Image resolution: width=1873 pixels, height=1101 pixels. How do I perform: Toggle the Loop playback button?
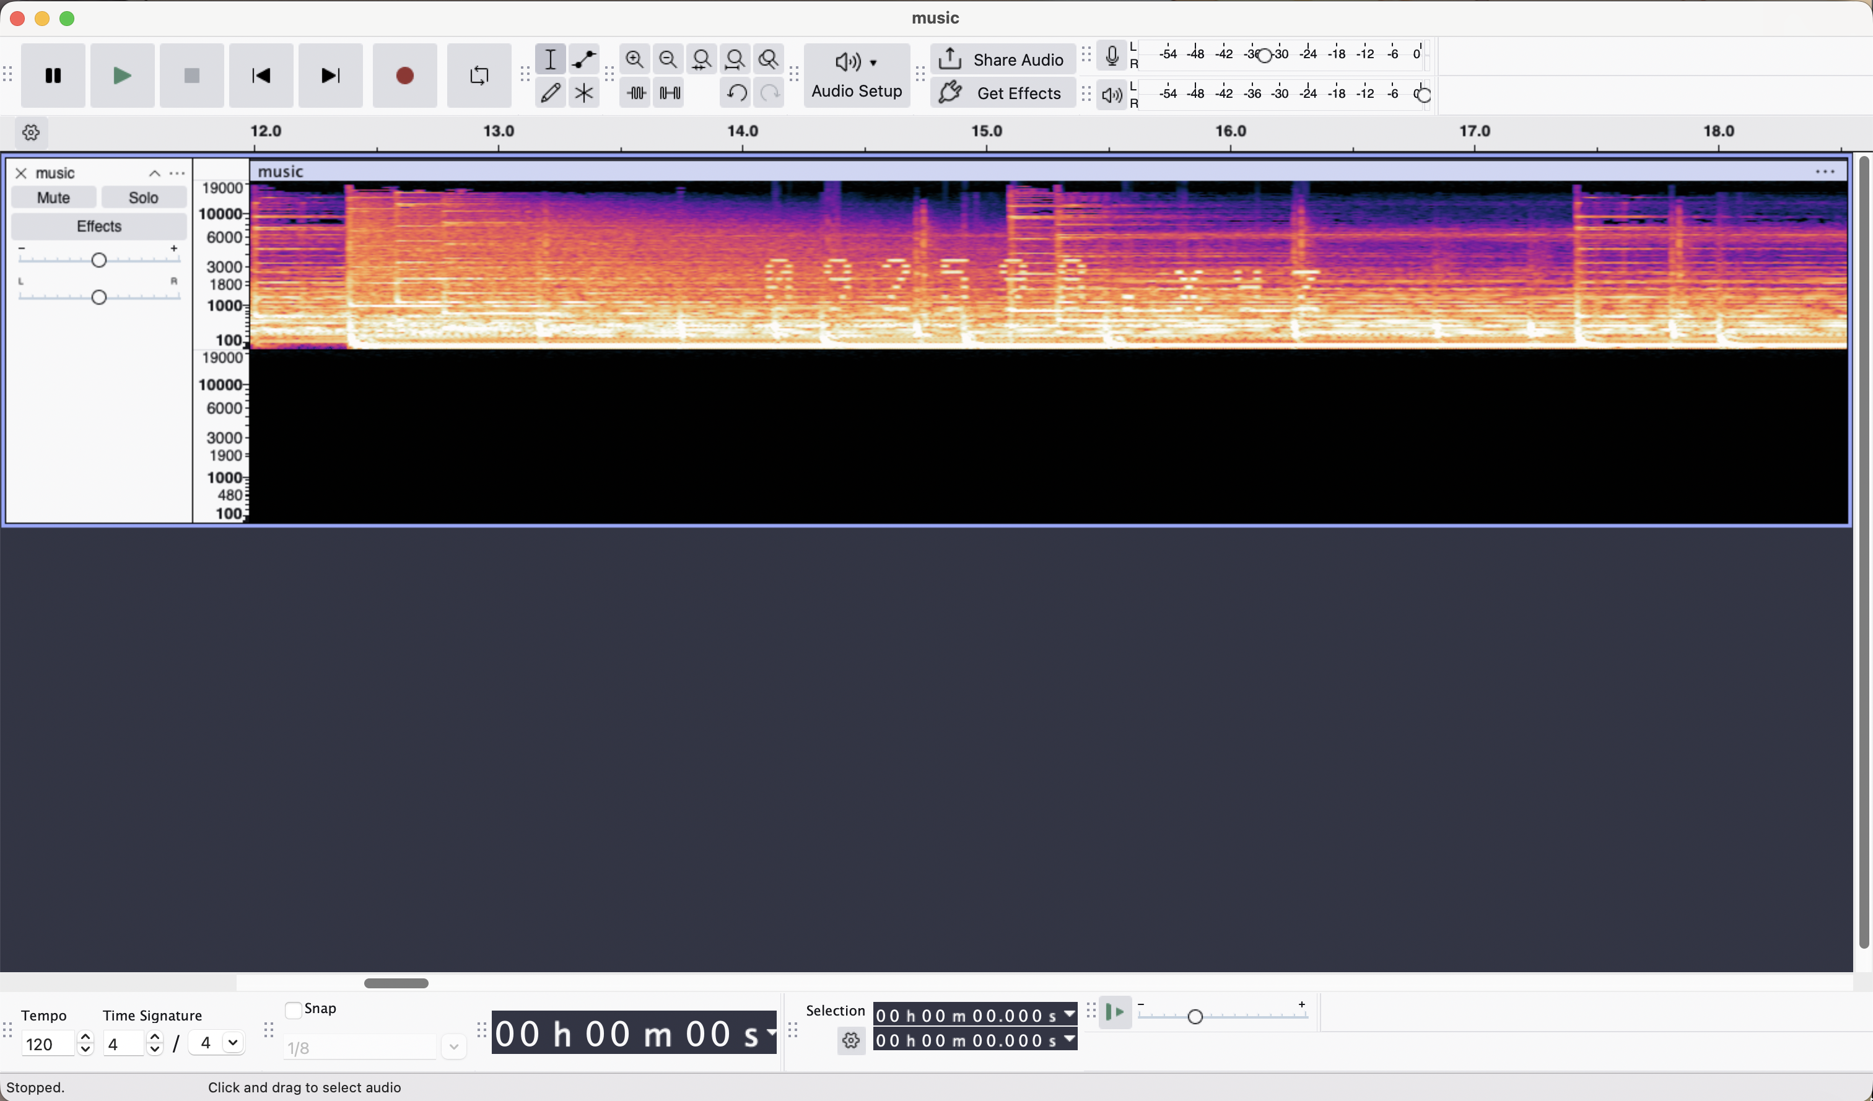tap(479, 75)
